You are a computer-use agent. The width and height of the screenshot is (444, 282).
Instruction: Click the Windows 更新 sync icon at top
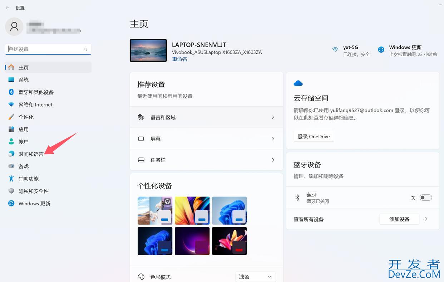[x=381, y=50]
